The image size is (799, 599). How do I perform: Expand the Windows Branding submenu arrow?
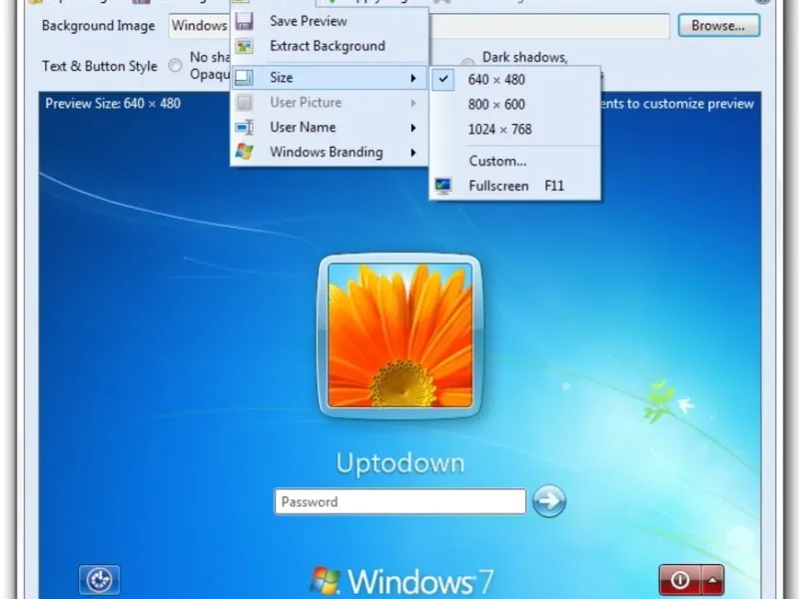tap(413, 153)
